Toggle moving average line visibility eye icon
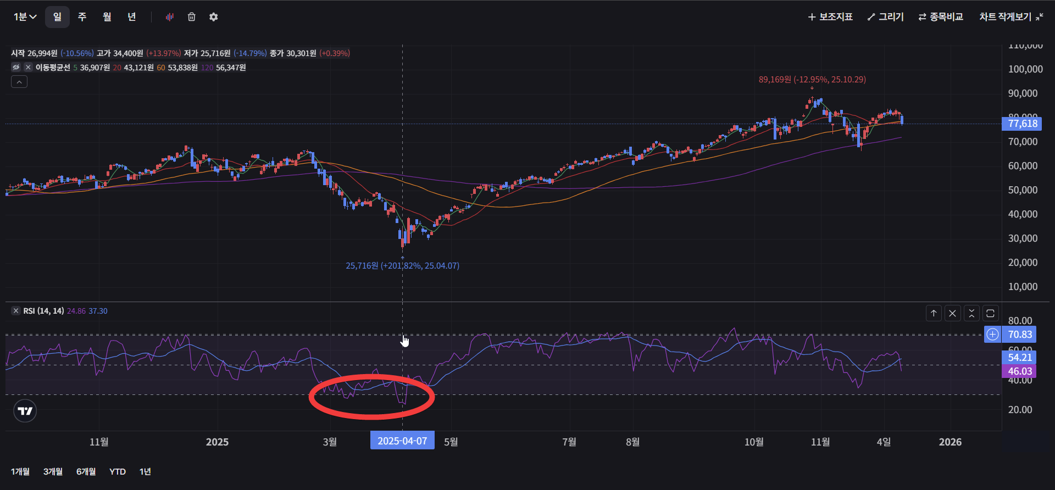The width and height of the screenshot is (1055, 490). click(16, 67)
